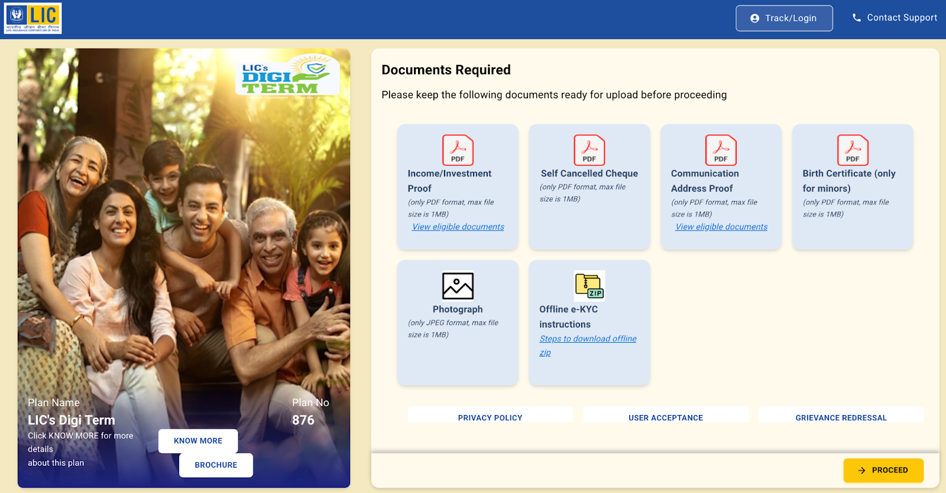Click the PDF icon for Income/Investment Proof
This screenshot has height=493, width=946.
[x=458, y=150]
